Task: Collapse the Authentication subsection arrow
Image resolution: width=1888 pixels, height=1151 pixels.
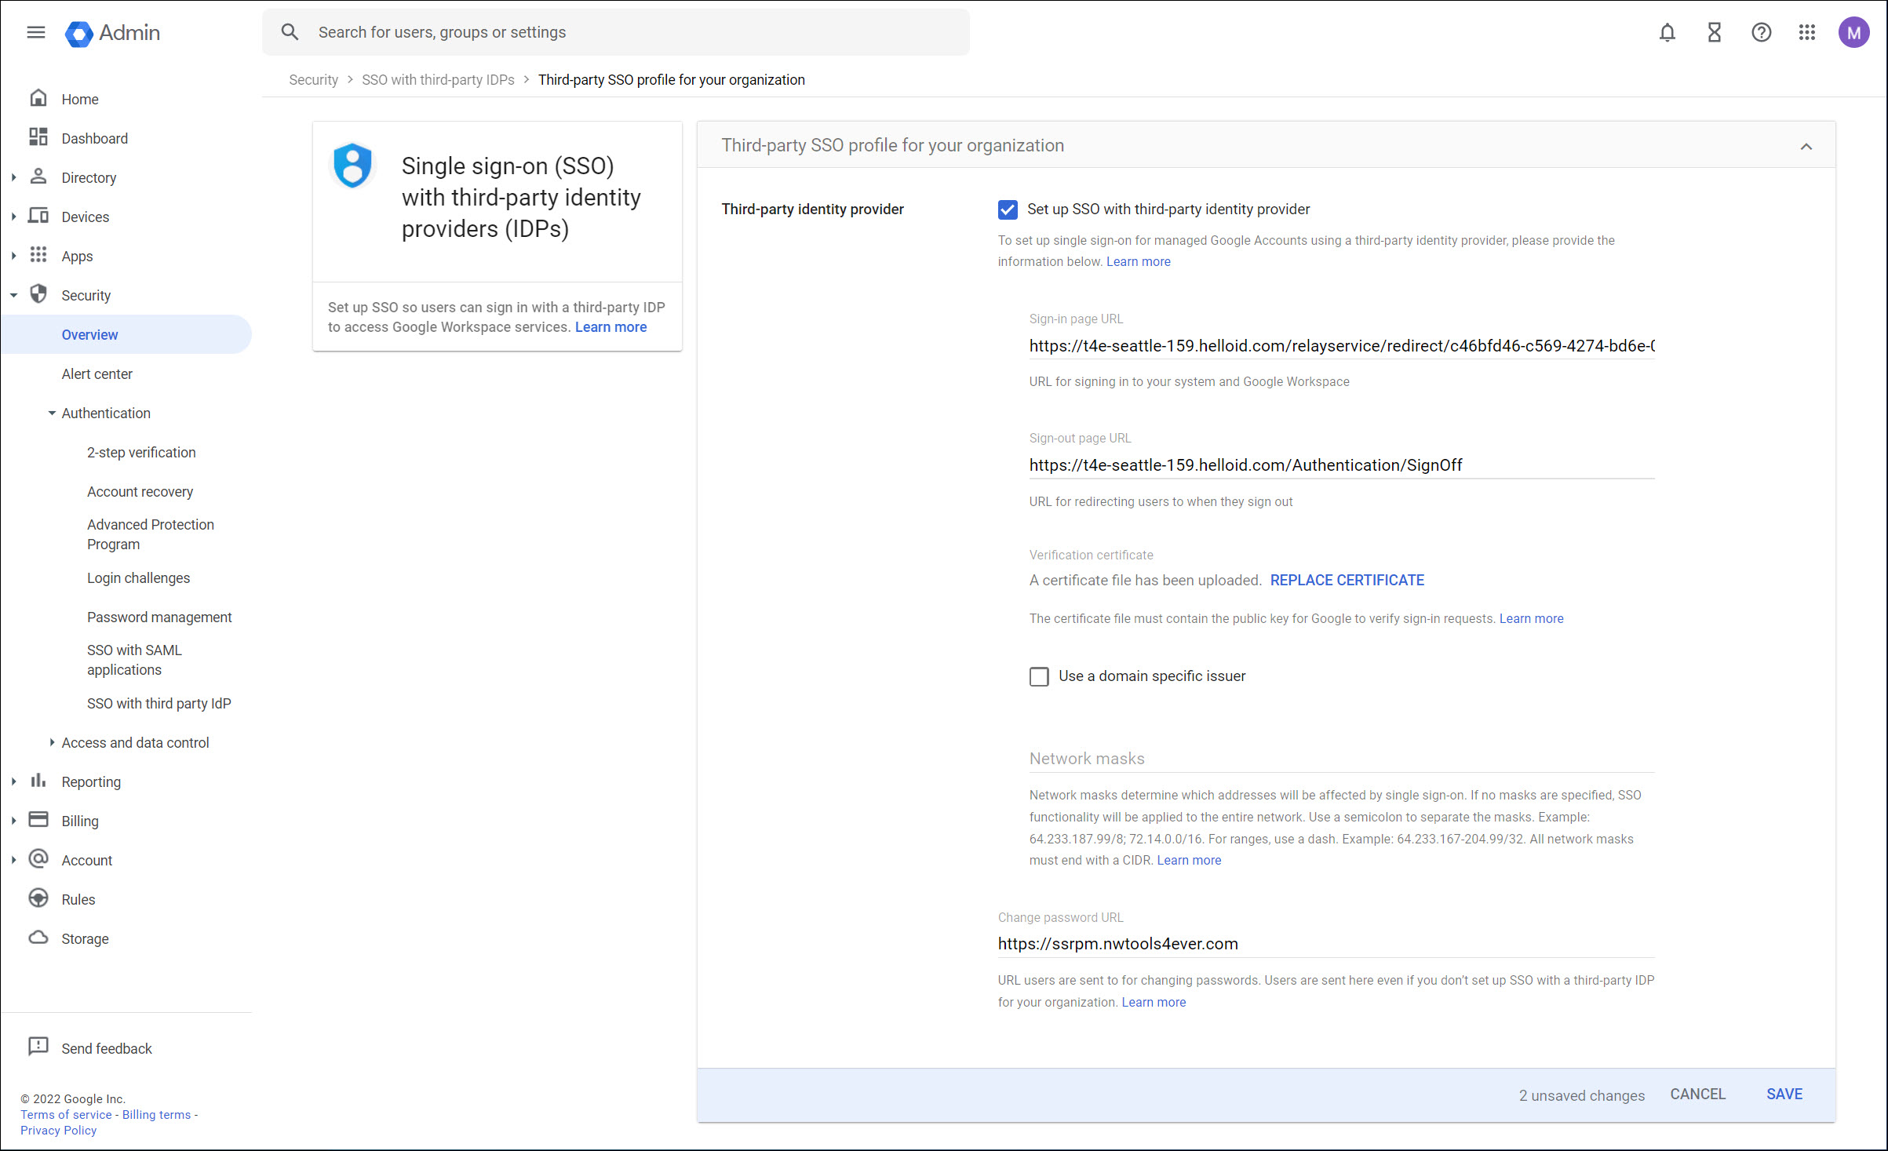Action: [x=52, y=413]
